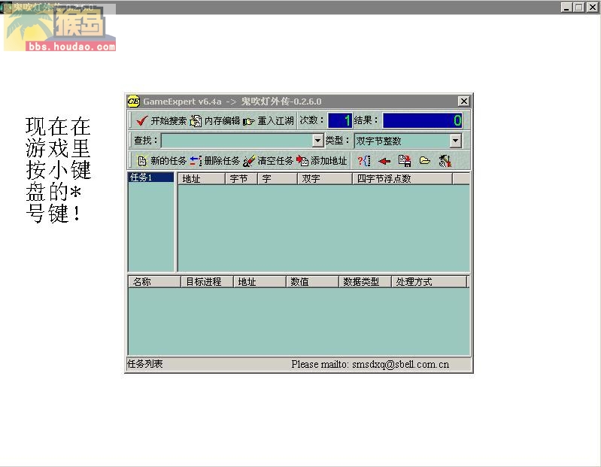Click the red question mark help icon
Image resolution: width=601 pixels, height=467 pixels.
pos(364,161)
